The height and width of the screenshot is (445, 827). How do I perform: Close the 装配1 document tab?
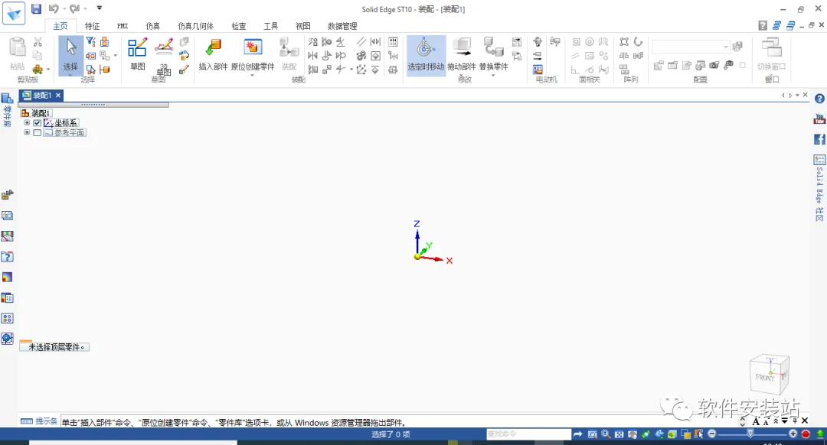[58, 96]
